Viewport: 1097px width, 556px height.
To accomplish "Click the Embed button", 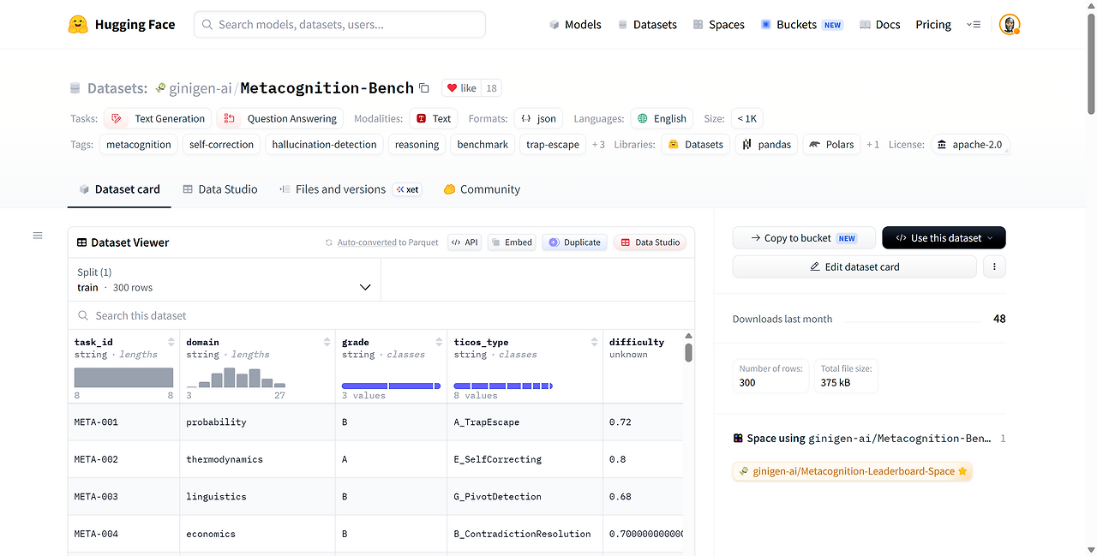I will (x=511, y=242).
